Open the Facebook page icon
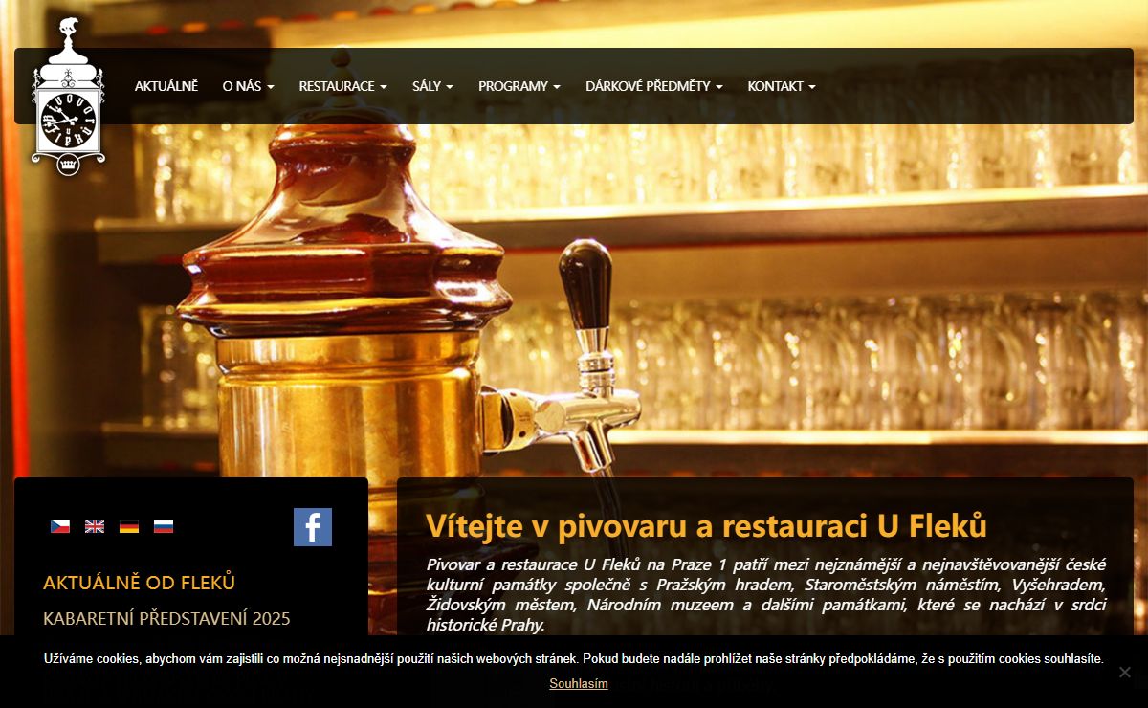1148x708 pixels. click(313, 527)
